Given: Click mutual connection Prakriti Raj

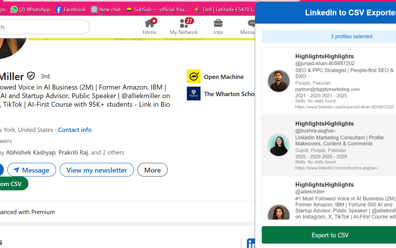Looking at the screenshot, I should [73, 152].
